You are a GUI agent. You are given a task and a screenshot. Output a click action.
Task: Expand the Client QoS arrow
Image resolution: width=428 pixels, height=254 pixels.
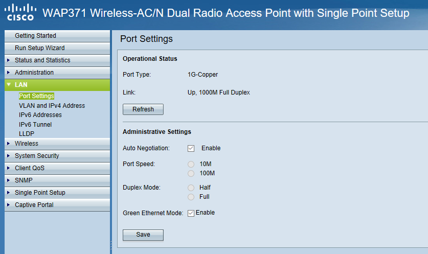9,168
